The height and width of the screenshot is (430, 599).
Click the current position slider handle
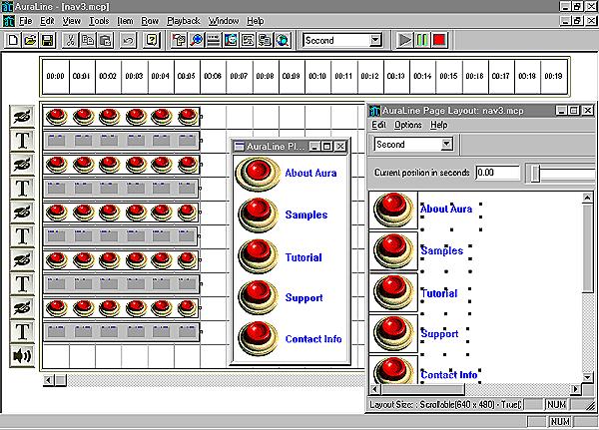535,174
